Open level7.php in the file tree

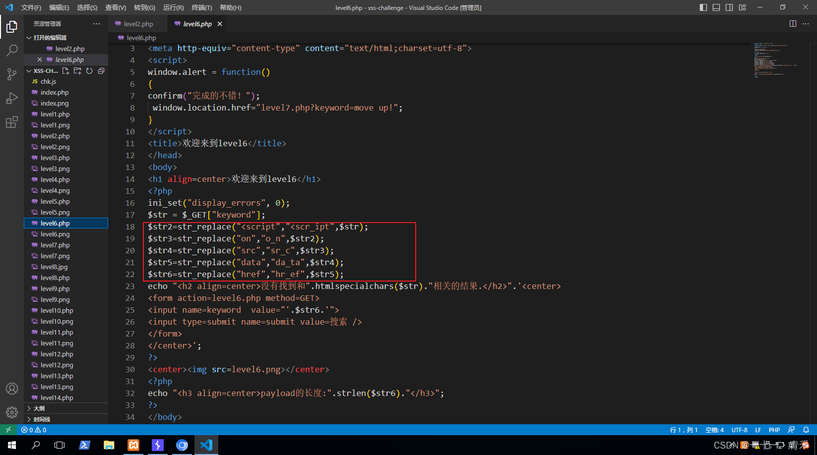[x=66, y=245]
